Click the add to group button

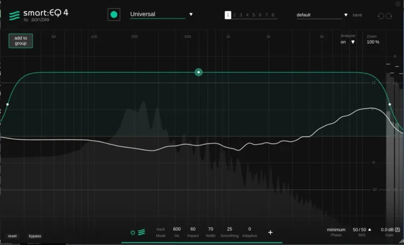[x=21, y=40]
